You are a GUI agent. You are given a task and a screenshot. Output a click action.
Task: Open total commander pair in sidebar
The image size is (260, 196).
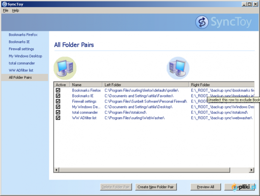[x=22, y=63]
